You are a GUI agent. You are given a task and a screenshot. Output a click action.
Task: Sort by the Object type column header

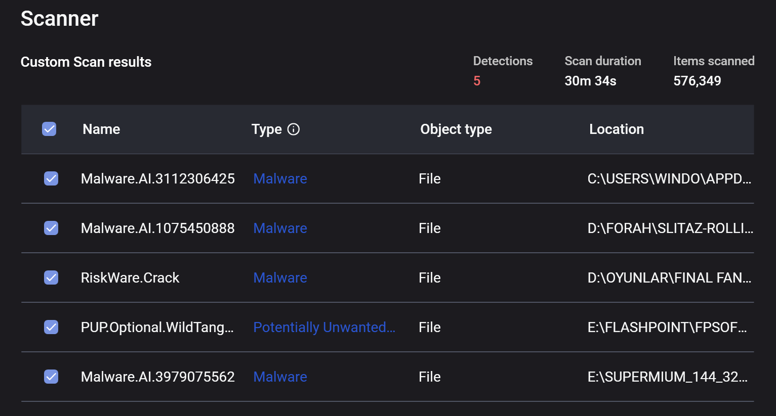tap(456, 129)
